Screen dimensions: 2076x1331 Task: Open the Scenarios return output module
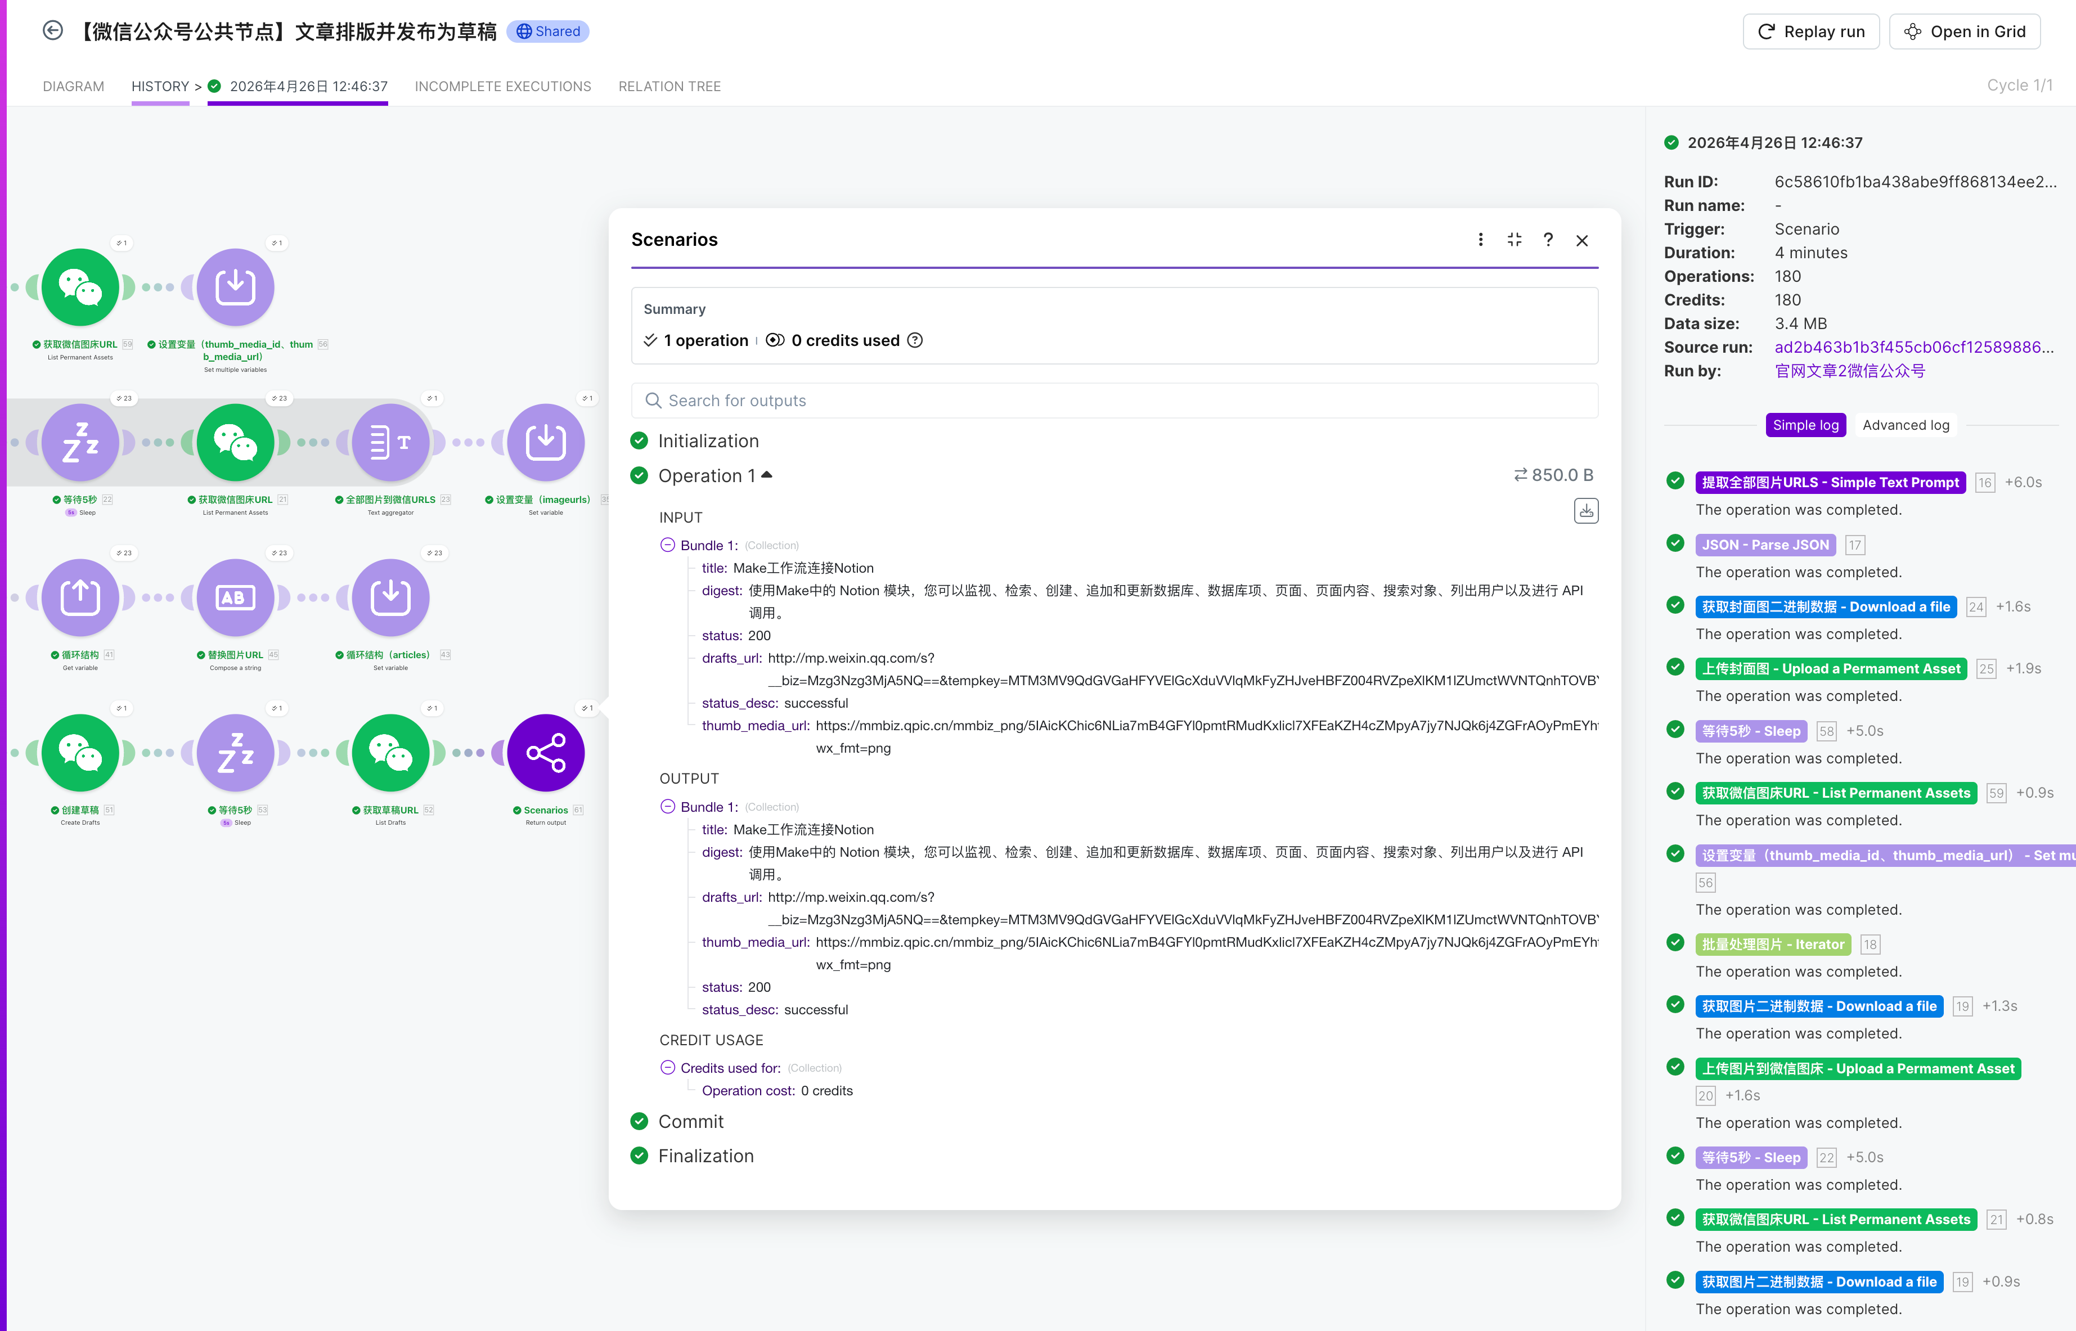(x=545, y=753)
